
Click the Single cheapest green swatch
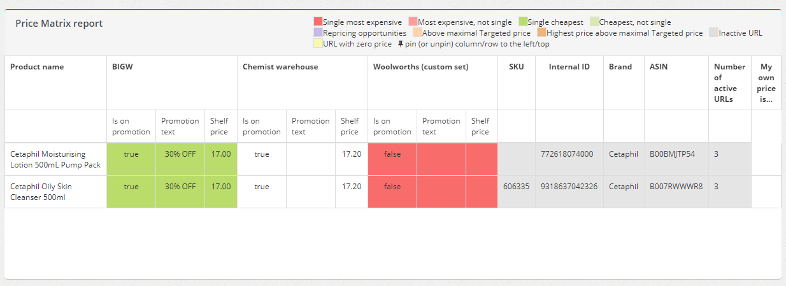click(x=523, y=22)
